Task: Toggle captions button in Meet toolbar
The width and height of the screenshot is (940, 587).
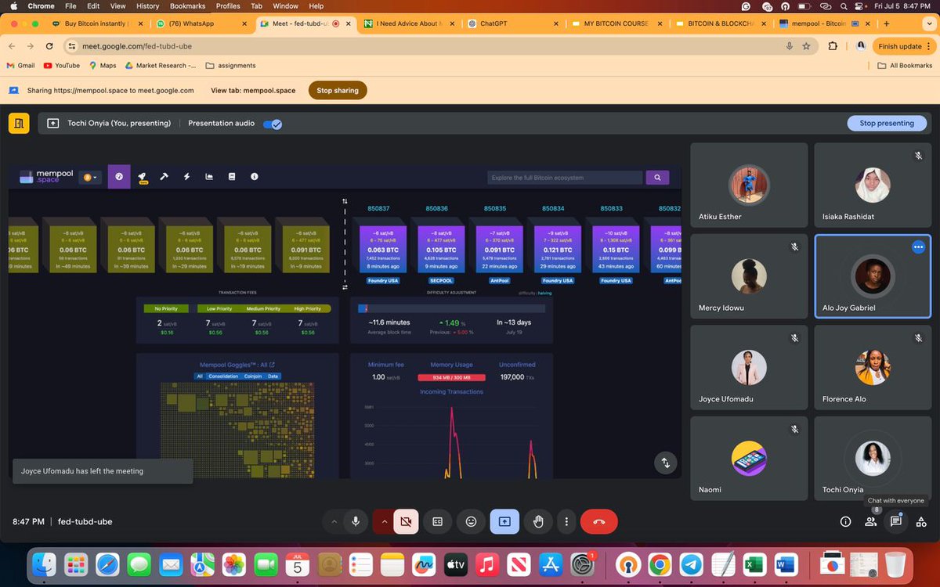Action: click(438, 521)
